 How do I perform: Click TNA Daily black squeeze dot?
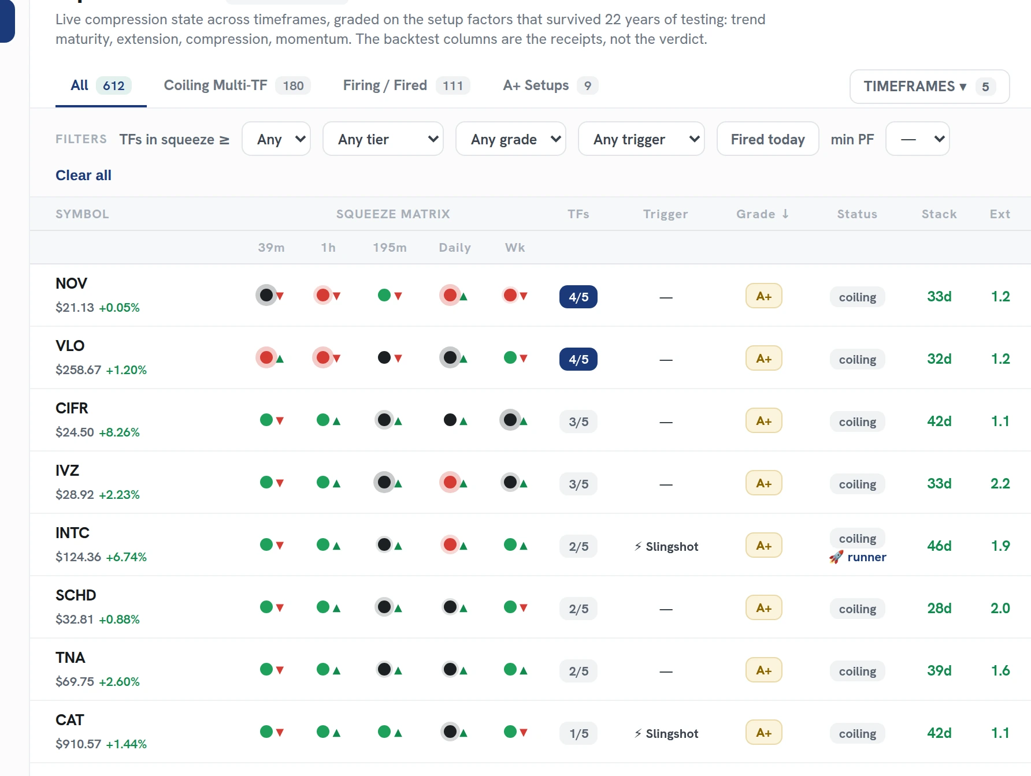pos(450,670)
